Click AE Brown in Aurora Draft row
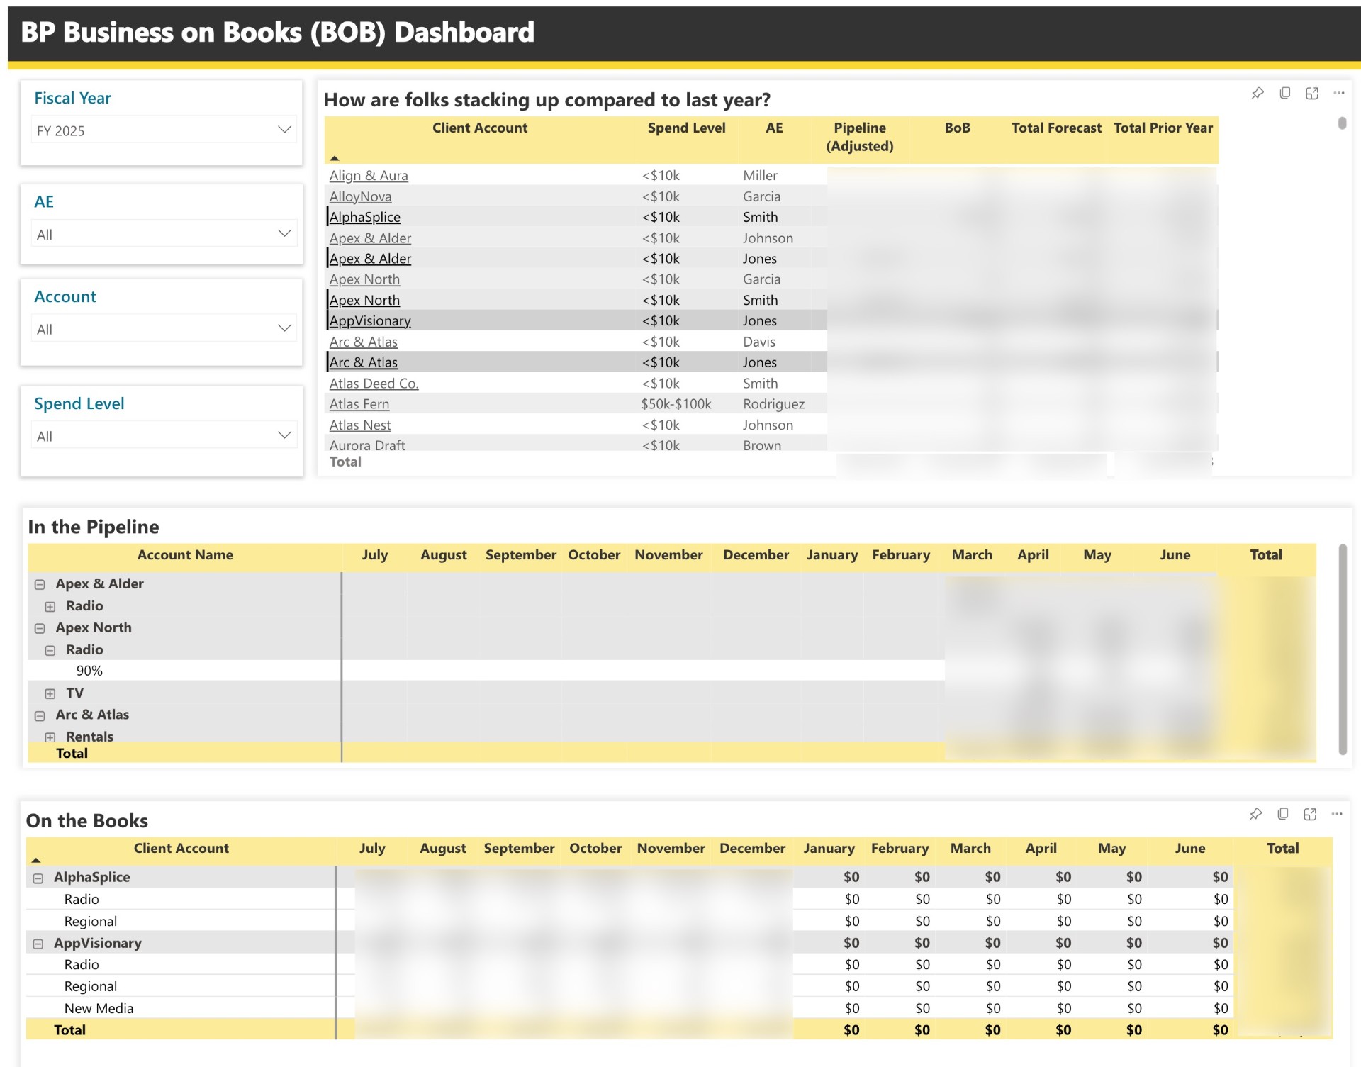 click(x=762, y=445)
